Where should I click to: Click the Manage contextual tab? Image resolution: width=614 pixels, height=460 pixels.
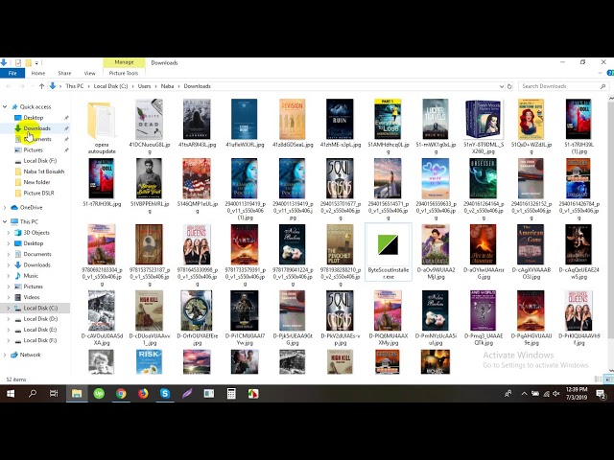tap(124, 62)
